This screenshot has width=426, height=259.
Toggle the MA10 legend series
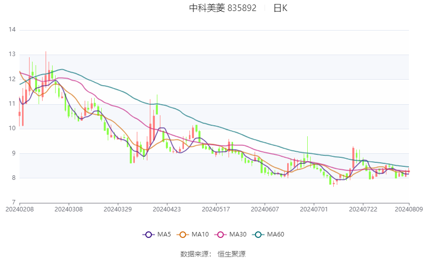pos(192,234)
